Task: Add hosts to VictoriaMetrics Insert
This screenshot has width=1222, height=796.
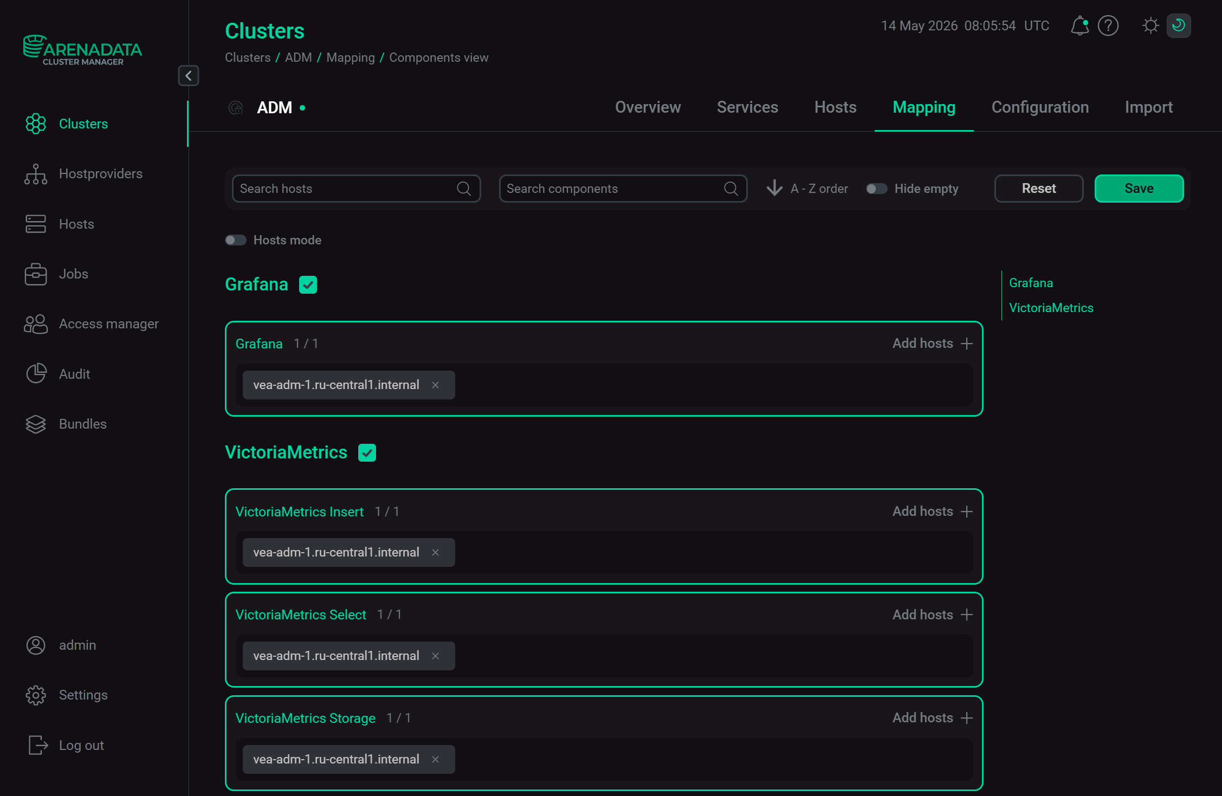Action: (x=933, y=512)
